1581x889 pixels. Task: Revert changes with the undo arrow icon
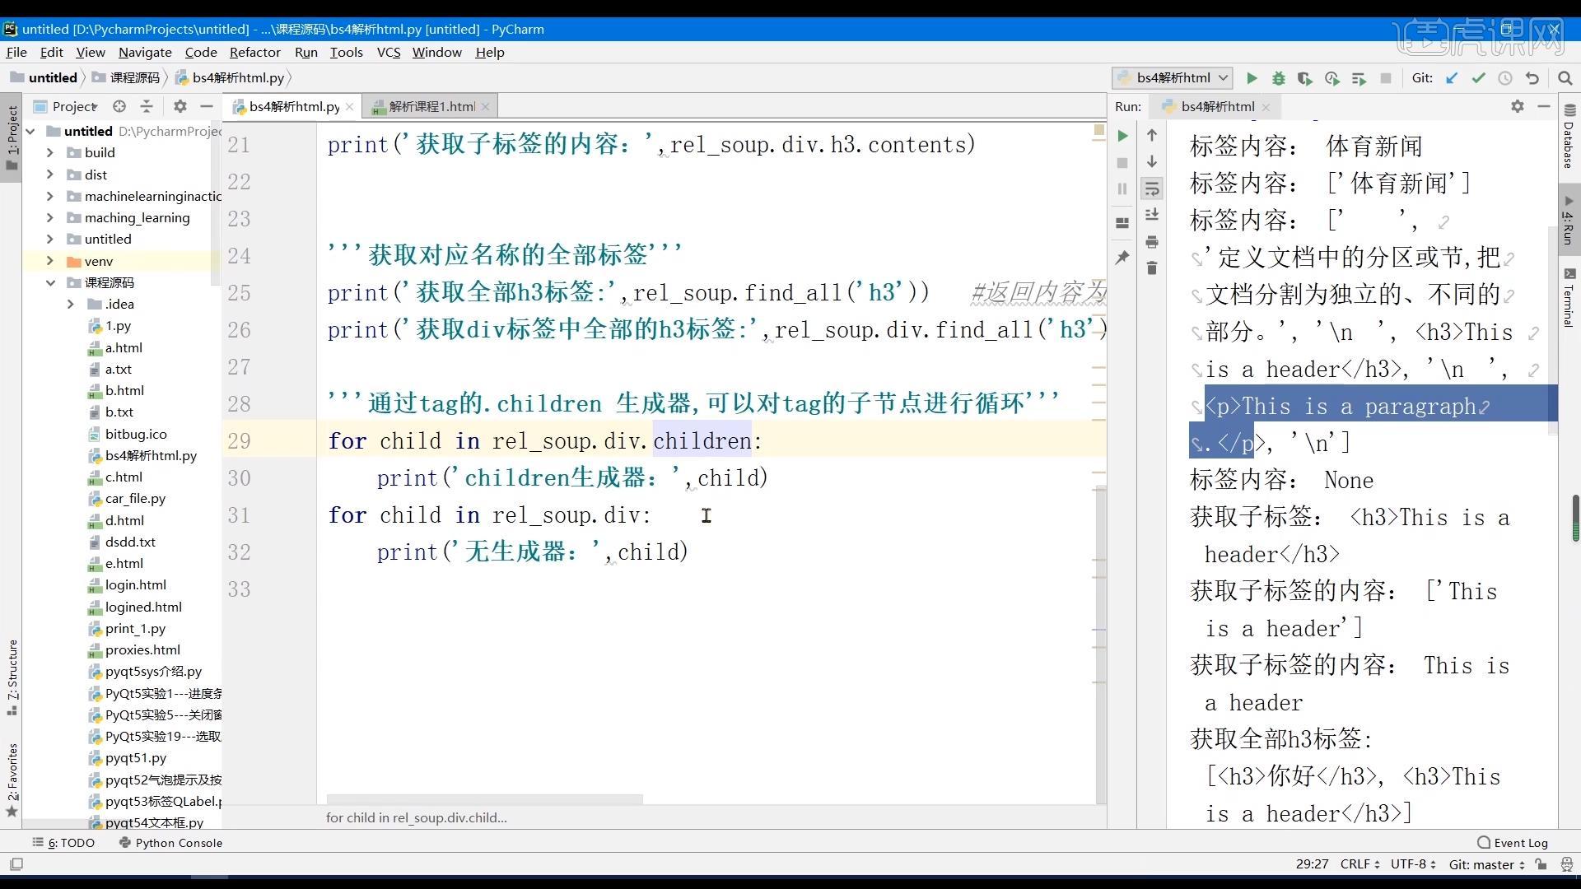pyautogui.click(x=1532, y=78)
